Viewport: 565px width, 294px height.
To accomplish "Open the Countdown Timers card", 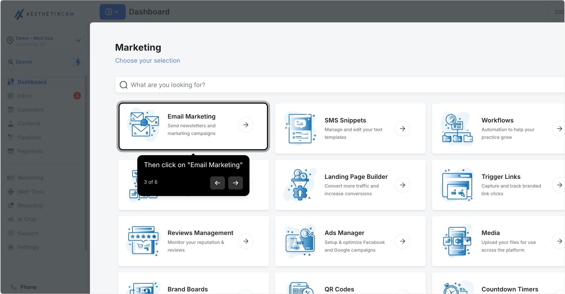I will pyautogui.click(x=498, y=283).
